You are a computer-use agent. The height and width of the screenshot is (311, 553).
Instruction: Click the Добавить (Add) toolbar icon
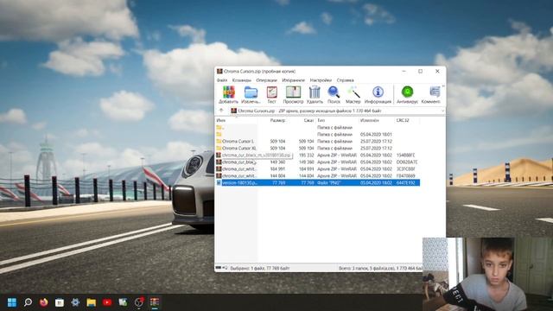228,92
